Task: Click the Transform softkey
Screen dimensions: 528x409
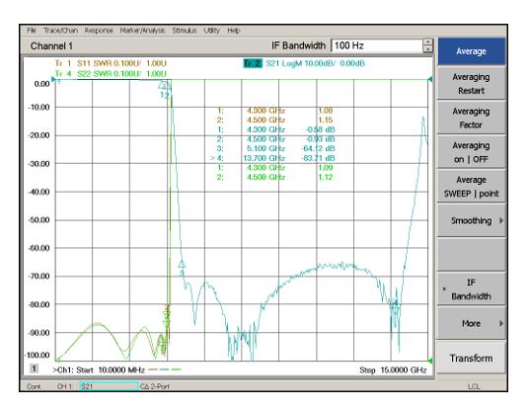Action: pyautogui.click(x=471, y=358)
